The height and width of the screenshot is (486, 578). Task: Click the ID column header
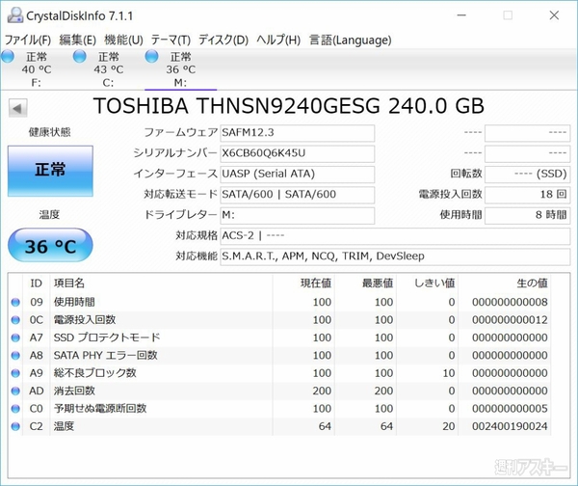[37, 283]
